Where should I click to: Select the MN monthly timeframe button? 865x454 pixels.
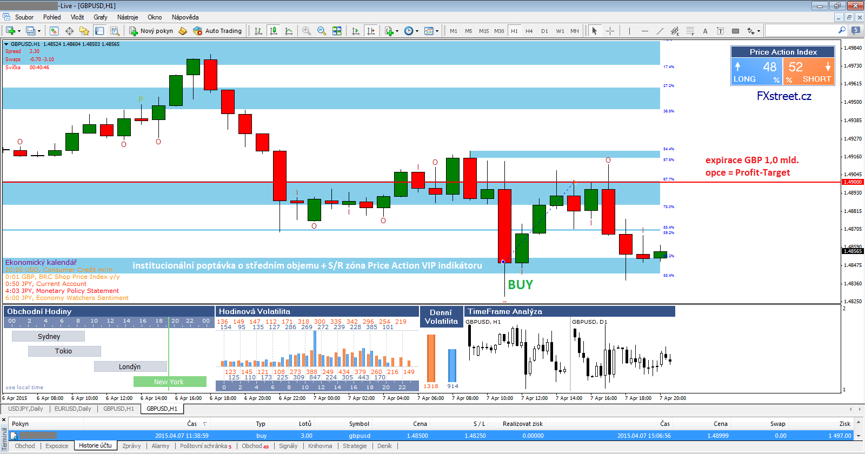[x=575, y=31]
